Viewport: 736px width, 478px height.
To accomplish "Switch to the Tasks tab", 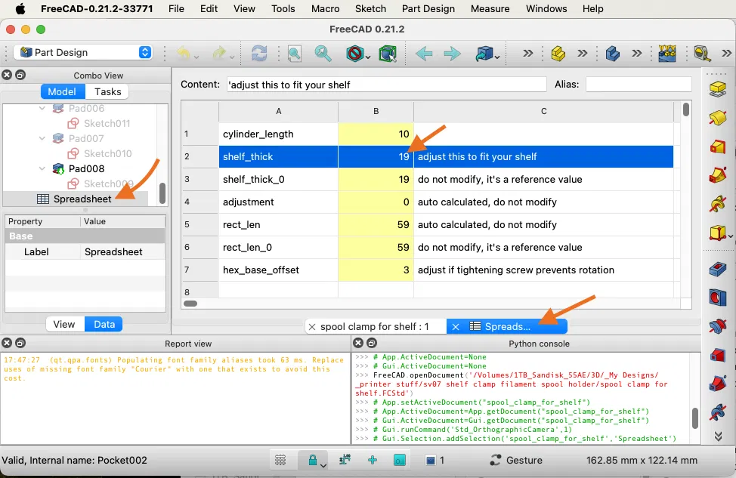I will click(x=107, y=91).
